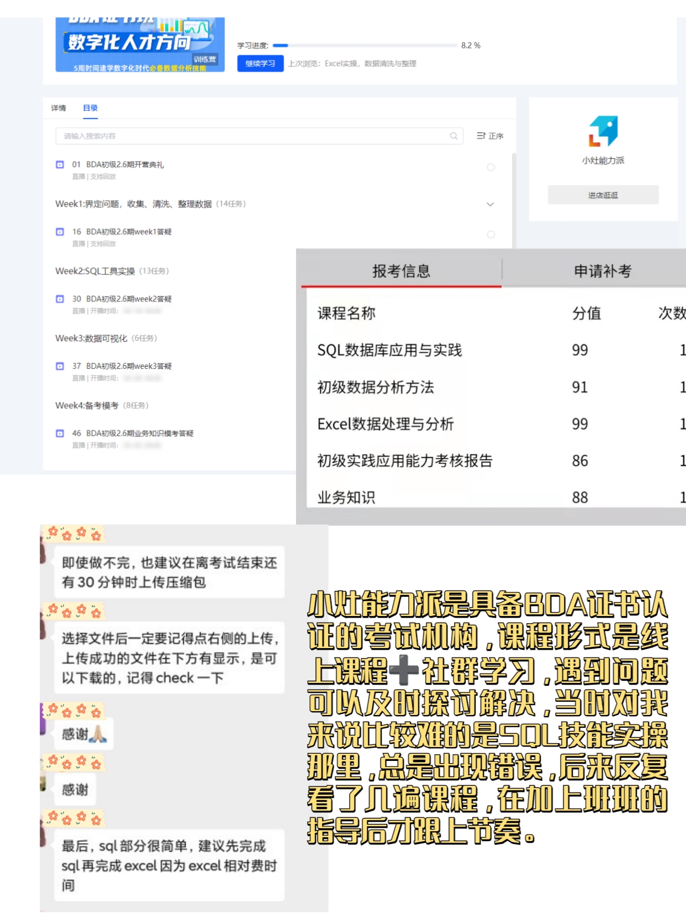Select the 初级实践应用能力考核报告 row
The height and width of the screenshot is (918, 686).
(496, 461)
